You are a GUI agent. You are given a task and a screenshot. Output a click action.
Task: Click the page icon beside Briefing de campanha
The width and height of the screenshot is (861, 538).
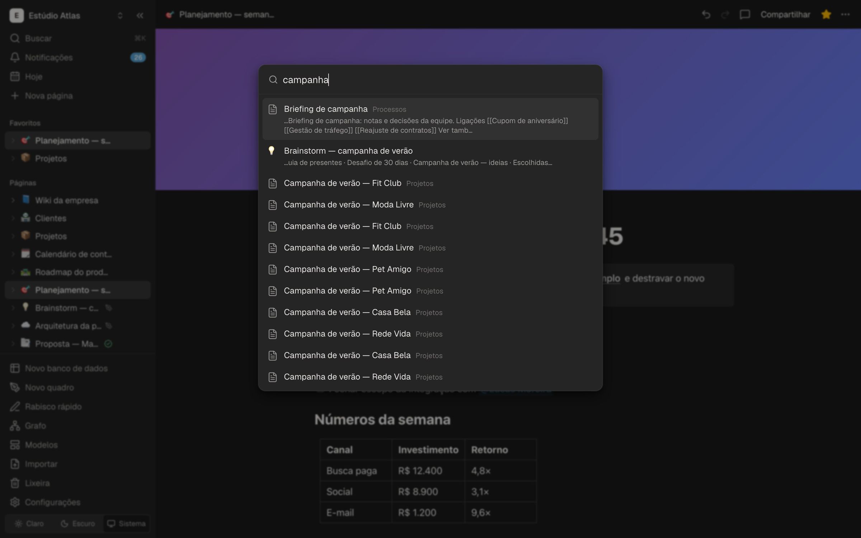pyautogui.click(x=273, y=109)
